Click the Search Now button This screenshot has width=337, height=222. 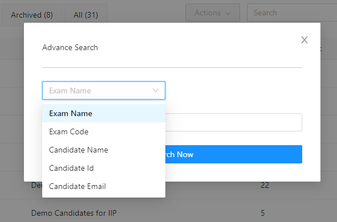point(234,154)
